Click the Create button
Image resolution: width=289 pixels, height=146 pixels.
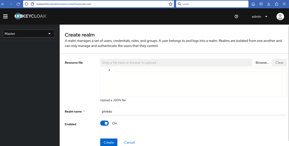109,142
